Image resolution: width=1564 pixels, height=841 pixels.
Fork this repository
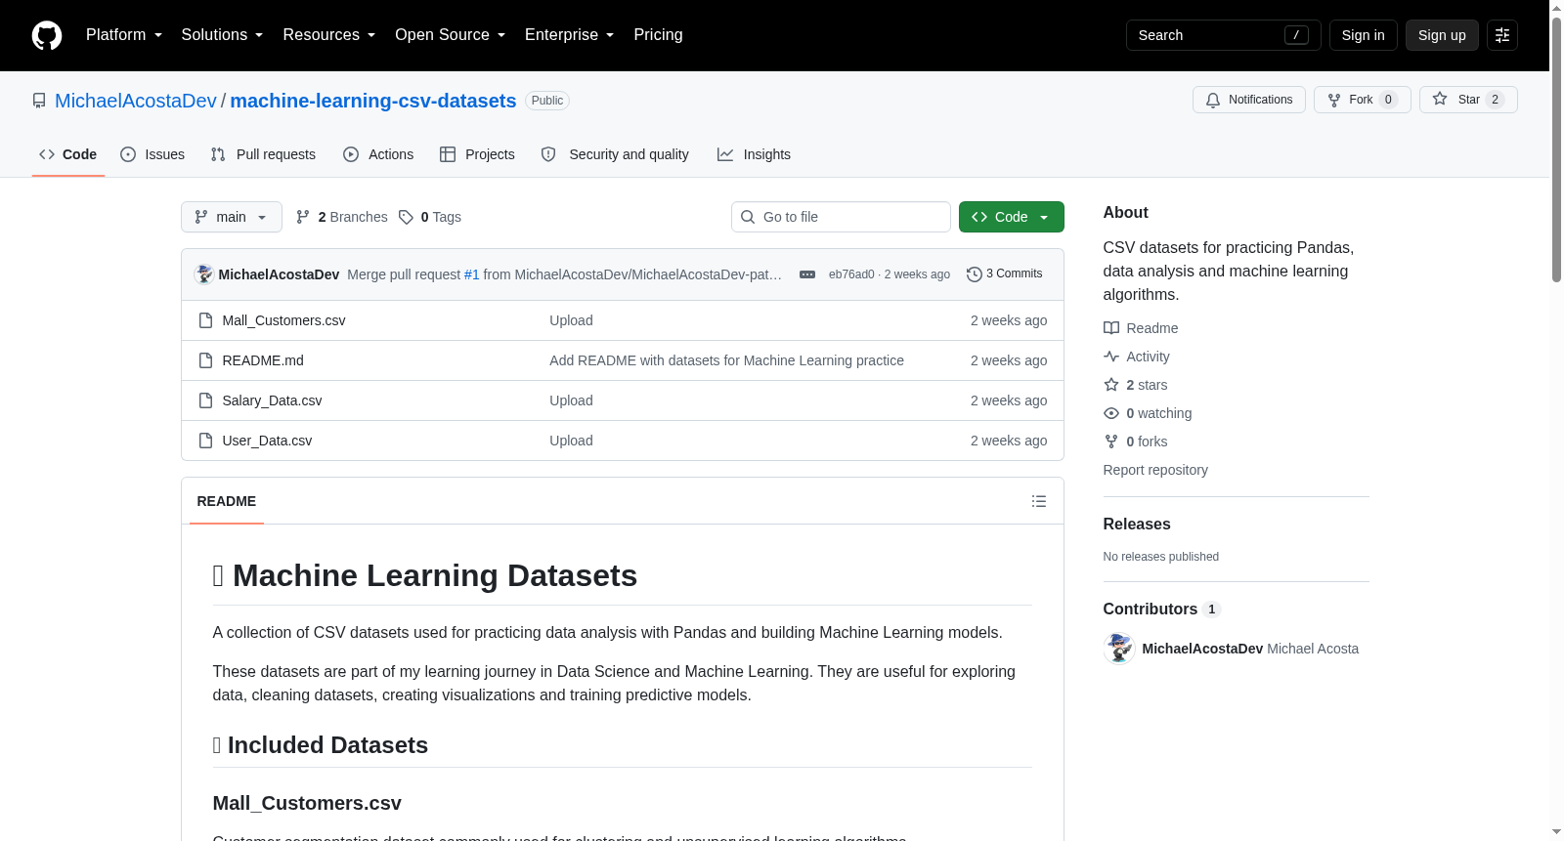tap(1363, 100)
